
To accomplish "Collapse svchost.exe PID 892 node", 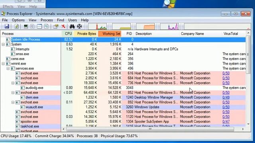I will (13, 102).
